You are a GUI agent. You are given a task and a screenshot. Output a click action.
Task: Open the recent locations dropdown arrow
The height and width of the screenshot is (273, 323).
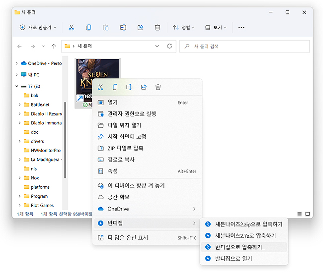point(43,47)
